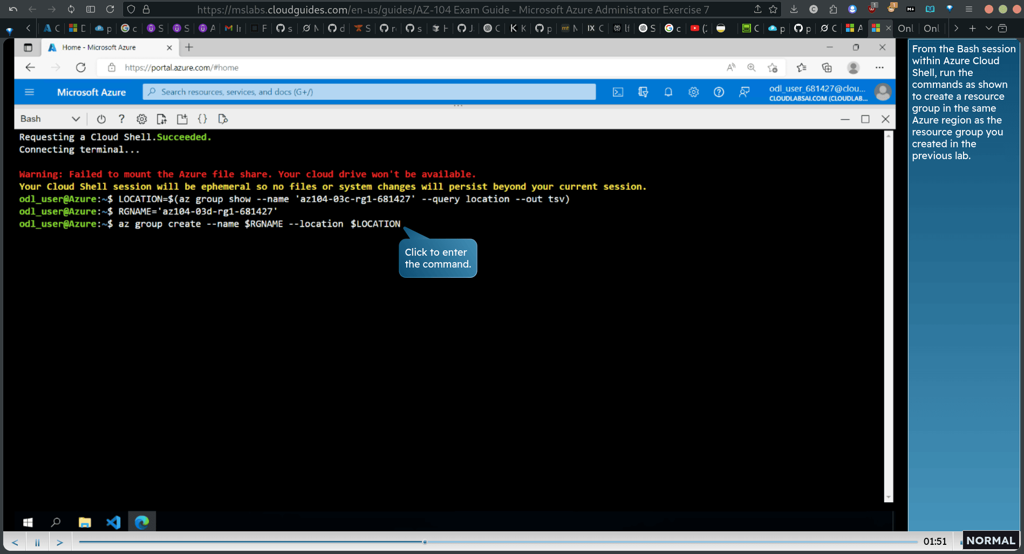Open Directories and subscriptions filter icon

pos(643,92)
